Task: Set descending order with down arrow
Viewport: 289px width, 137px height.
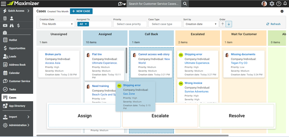Action: [229, 24]
